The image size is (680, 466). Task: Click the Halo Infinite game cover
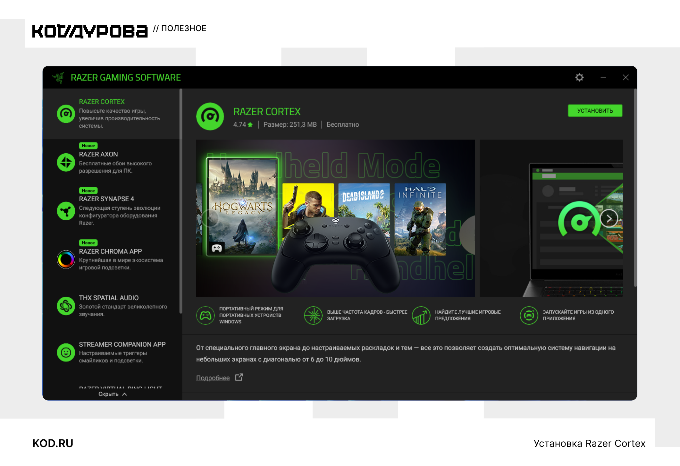(420, 219)
